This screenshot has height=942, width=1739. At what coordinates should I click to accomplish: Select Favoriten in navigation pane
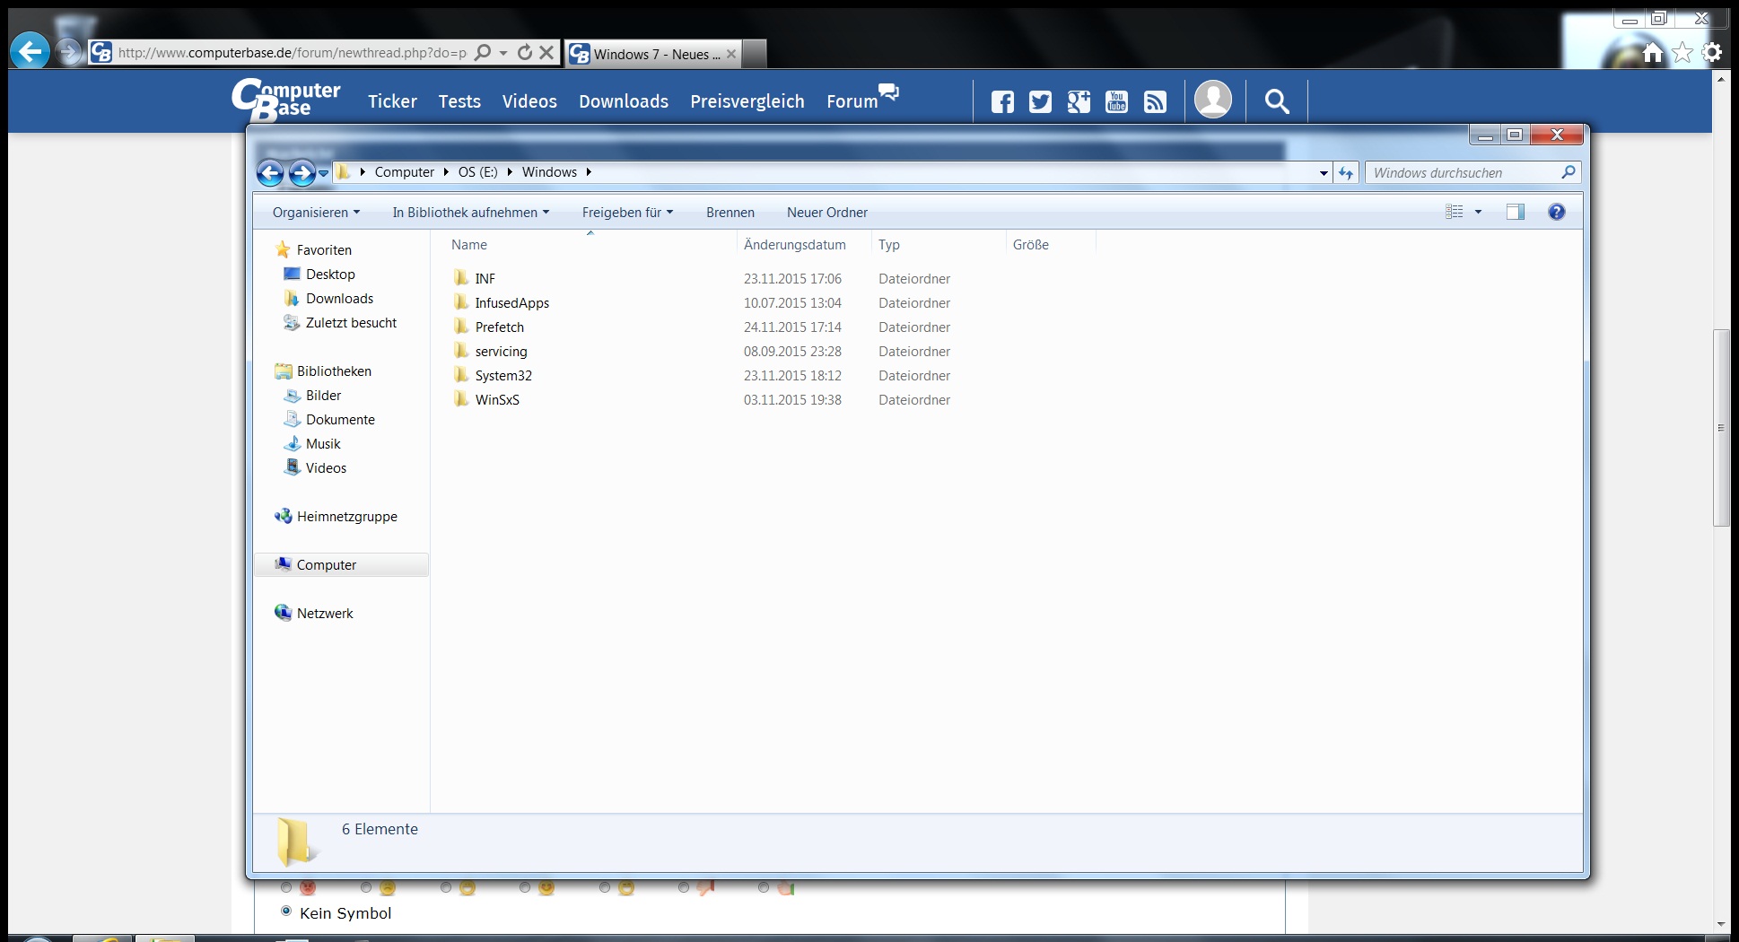[x=324, y=250]
